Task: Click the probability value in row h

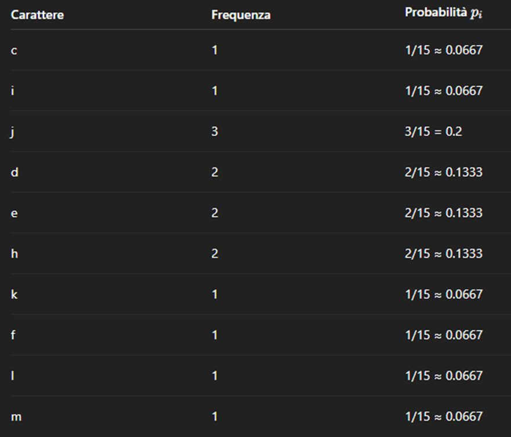Action: (443, 254)
